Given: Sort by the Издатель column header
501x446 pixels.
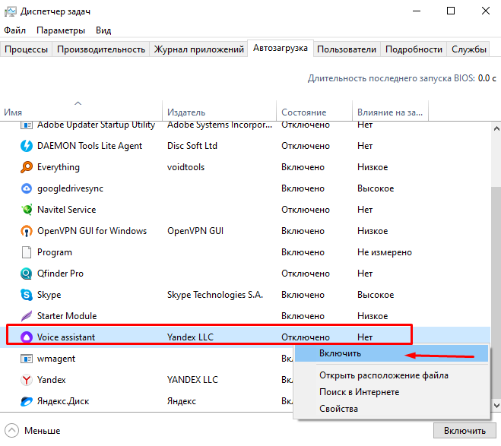Looking at the screenshot, I should [219, 111].
